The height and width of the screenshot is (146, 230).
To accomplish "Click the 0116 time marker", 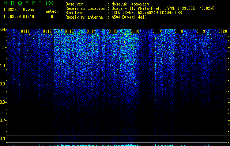I will point(135,31).
